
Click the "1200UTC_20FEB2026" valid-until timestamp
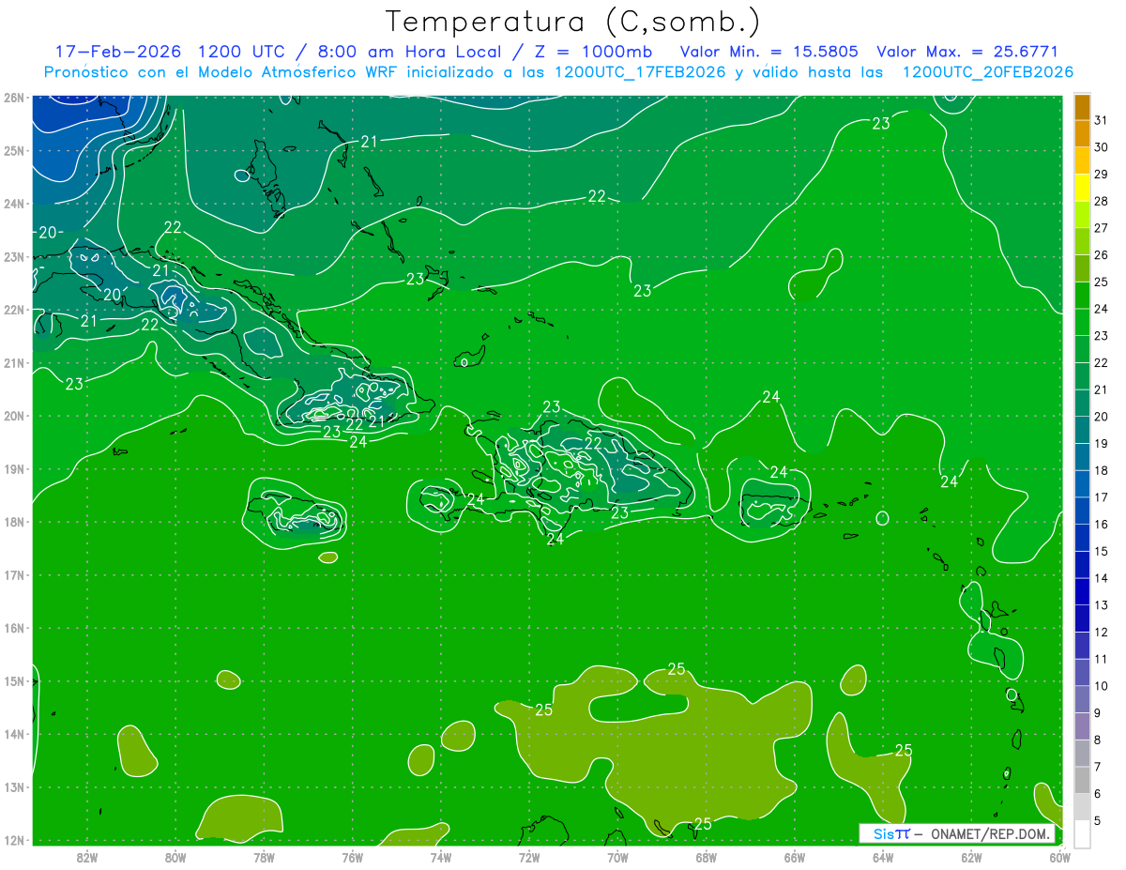point(987,72)
